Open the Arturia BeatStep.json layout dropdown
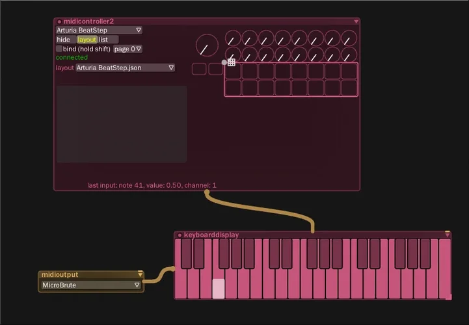This screenshot has width=469, height=325. (x=126, y=68)
